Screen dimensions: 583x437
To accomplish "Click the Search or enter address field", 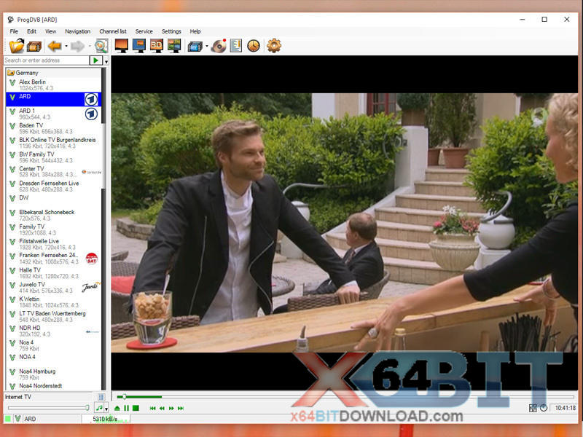I will tap(47, 60).
